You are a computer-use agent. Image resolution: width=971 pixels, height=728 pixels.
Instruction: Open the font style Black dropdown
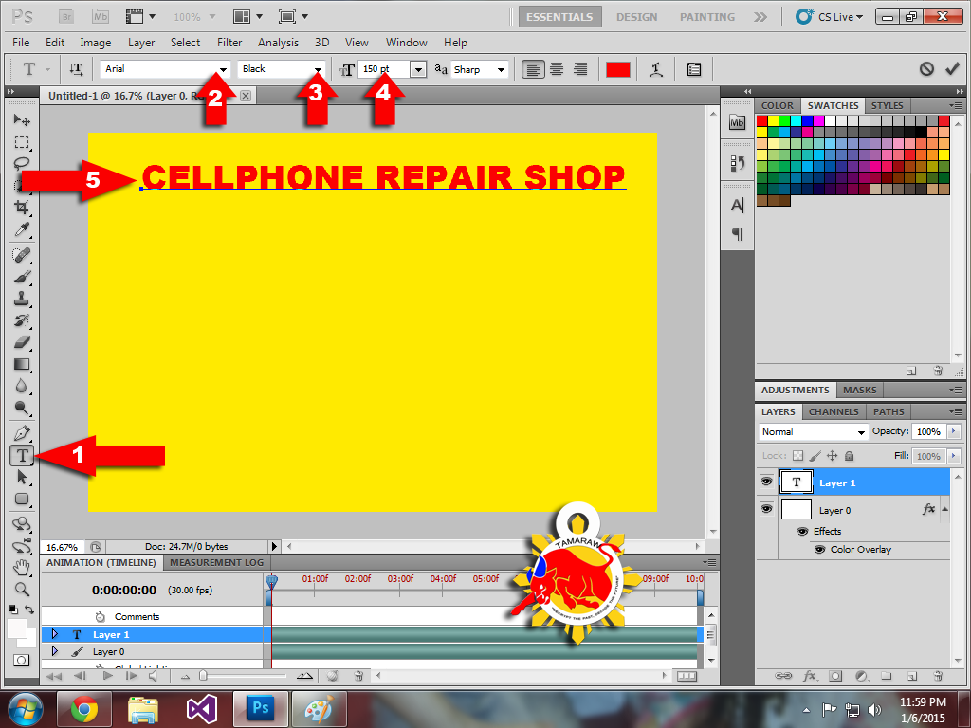coord(318,69)
